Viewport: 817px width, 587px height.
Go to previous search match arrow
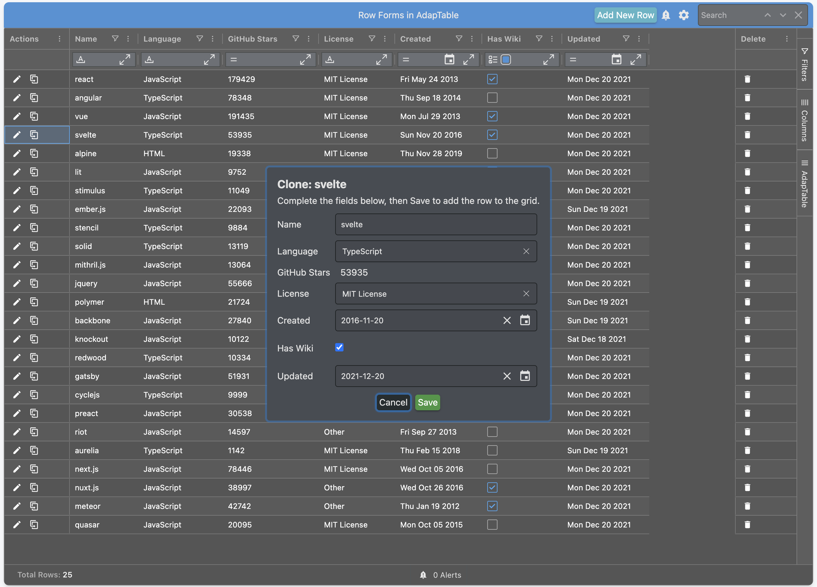(768, 15)
